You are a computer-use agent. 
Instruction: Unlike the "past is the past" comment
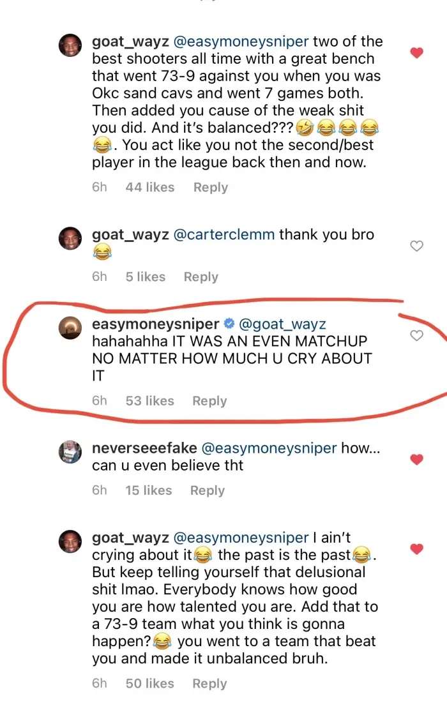416,548
